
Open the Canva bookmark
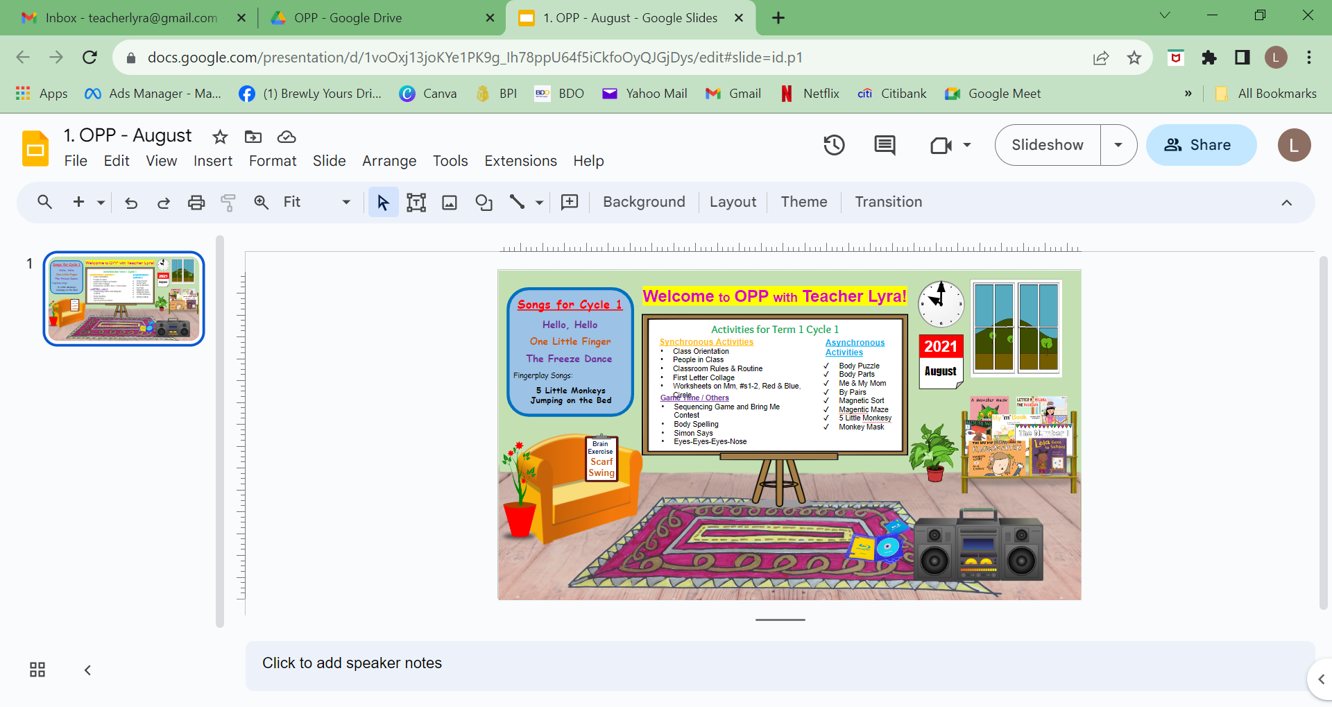point(428,94)
